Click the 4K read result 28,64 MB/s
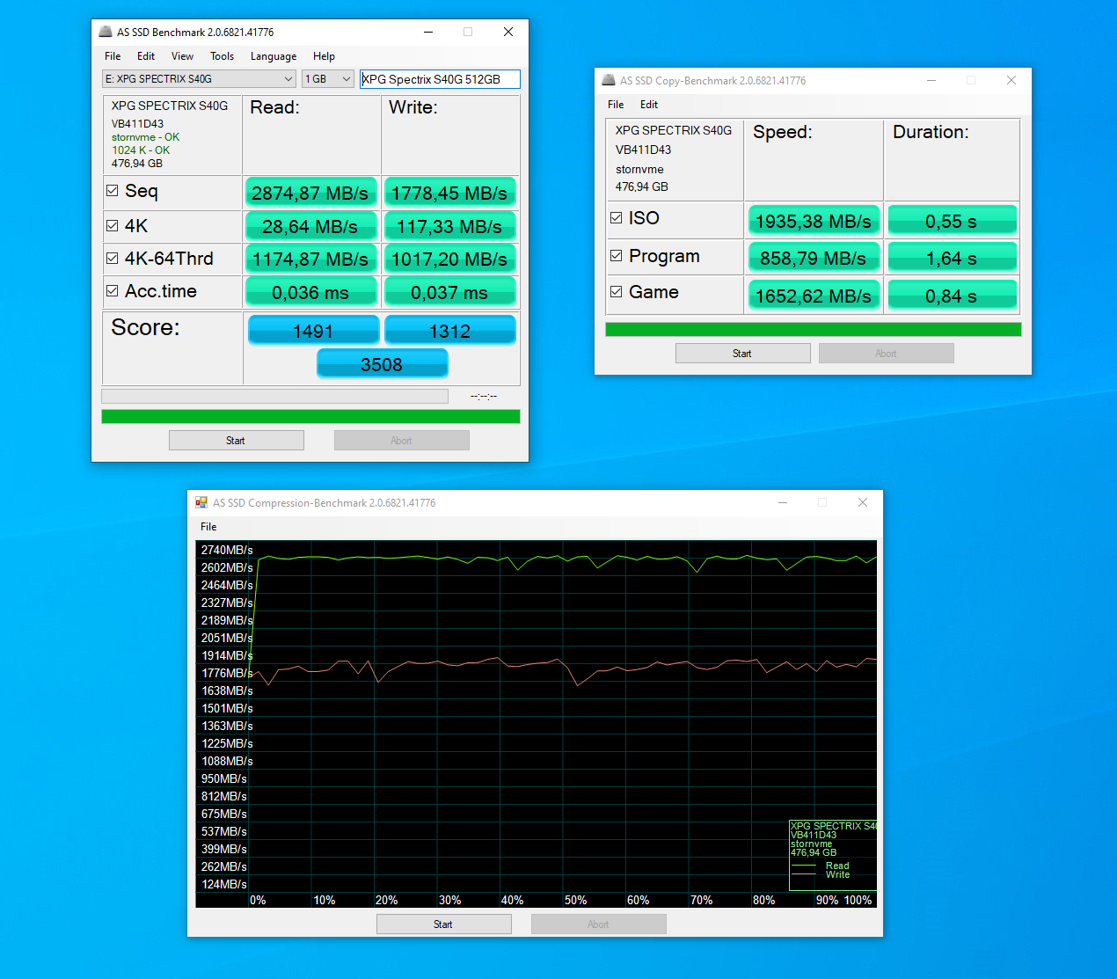The width and height of the screenshot is (1117, 979). (310, 226)
